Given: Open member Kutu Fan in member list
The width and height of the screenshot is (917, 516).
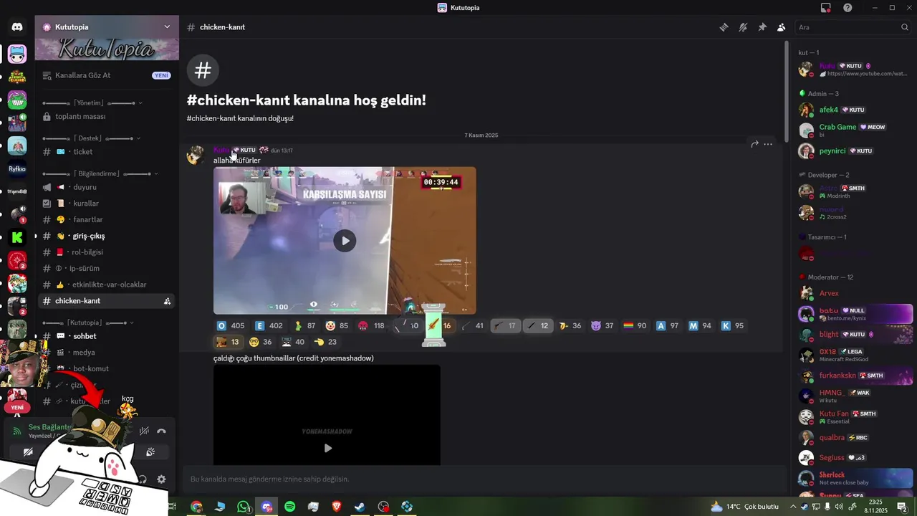Looking at the screenshot, I should (x=855, y=416).
